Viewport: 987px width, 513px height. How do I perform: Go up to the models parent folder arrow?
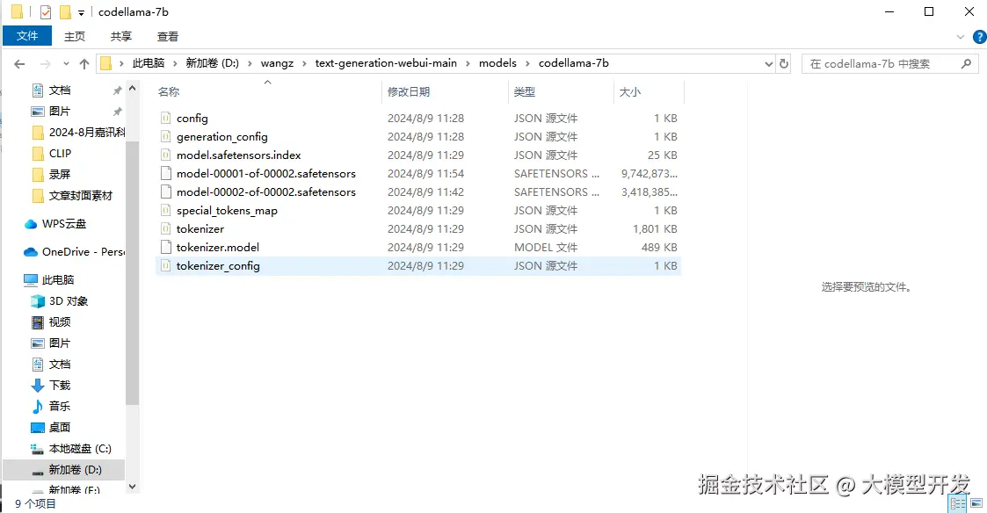tap(83, 62)
